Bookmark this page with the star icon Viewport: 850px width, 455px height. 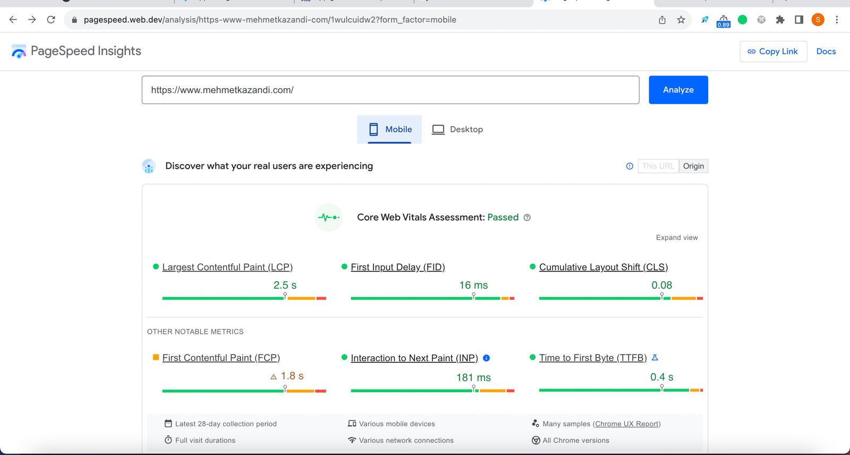coord(681,20)
